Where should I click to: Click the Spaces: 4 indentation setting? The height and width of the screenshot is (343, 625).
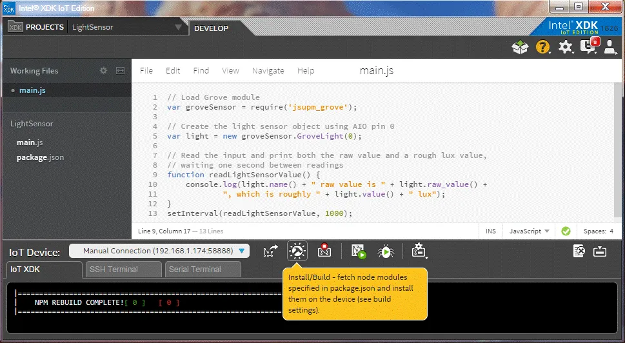[598, 231]
